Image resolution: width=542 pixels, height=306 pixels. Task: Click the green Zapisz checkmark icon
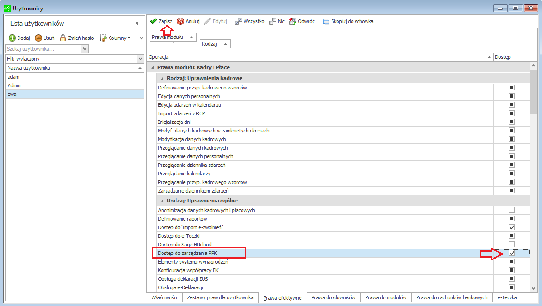[x=153, y=21]
